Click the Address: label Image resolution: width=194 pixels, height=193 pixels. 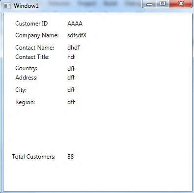click(27, 78)
